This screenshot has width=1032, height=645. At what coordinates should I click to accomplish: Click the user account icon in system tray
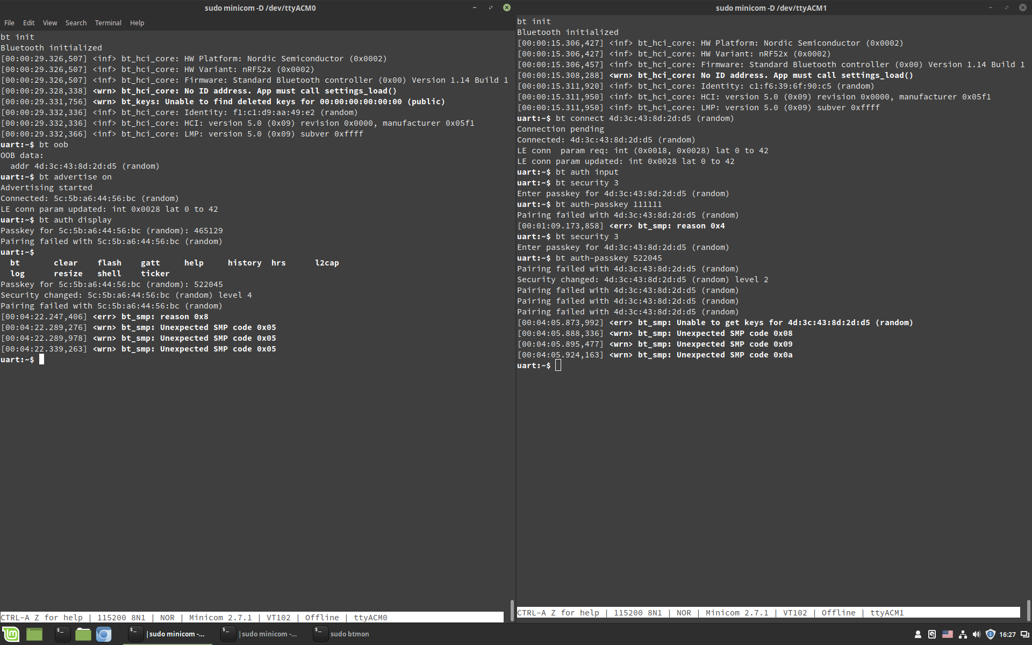point(918,634)
